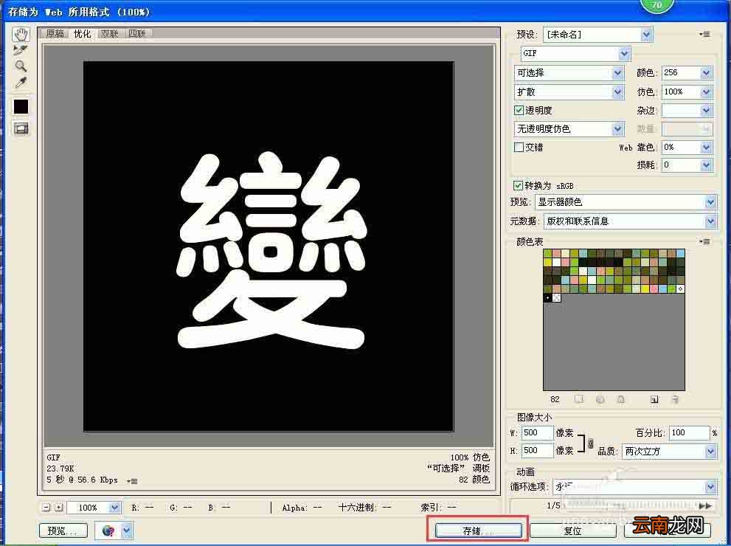Open the 颜色 256 colors dropdown
731x546 pixels.
tap(687, 73)
